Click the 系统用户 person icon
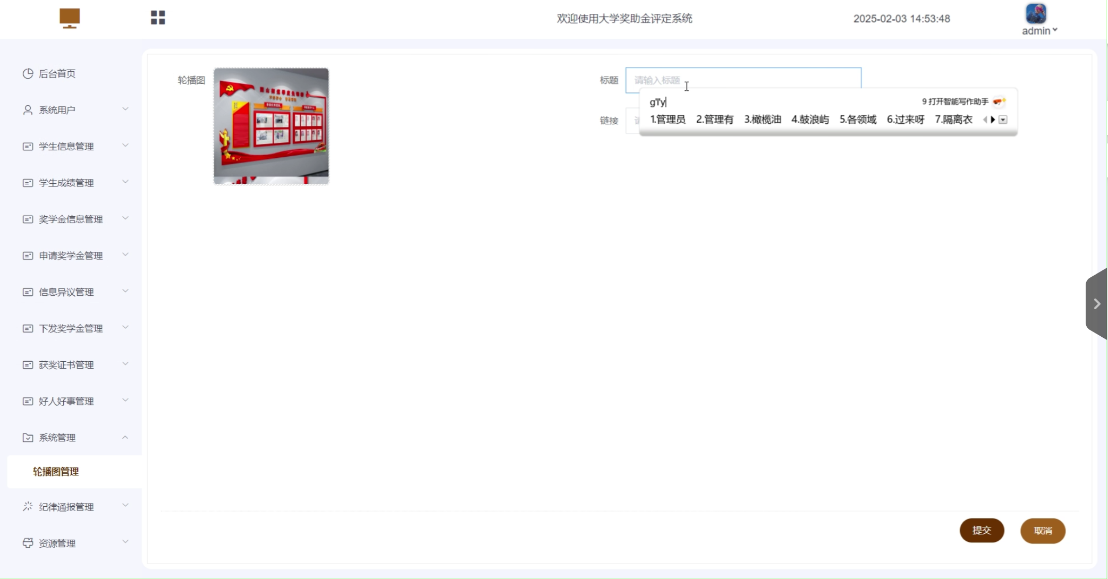The image size is (1108, 579). click(28, 110)
